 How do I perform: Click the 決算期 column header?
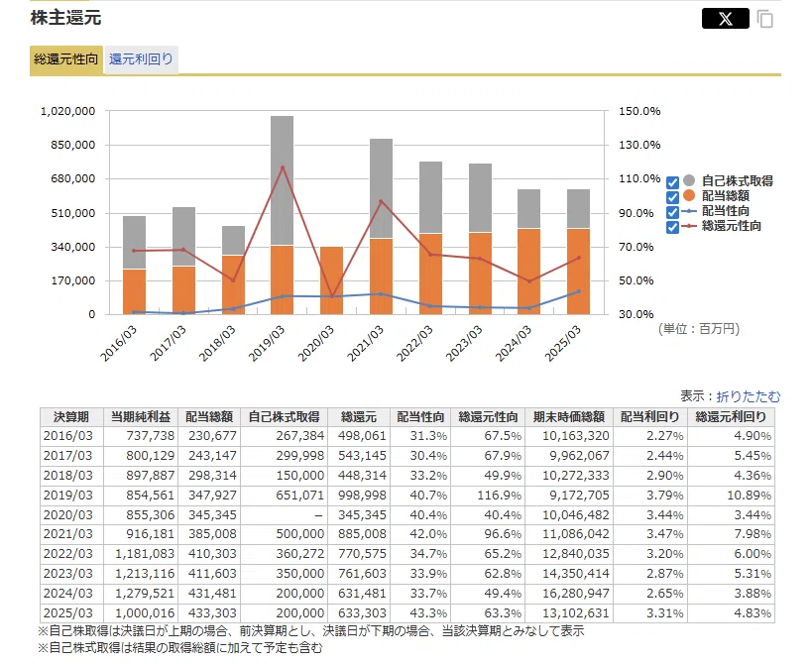coord(71,417)
